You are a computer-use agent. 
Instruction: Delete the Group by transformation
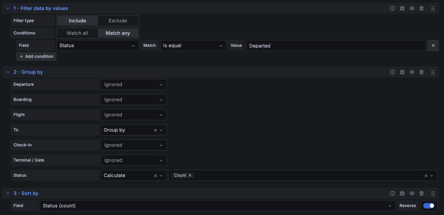point(422,72)
